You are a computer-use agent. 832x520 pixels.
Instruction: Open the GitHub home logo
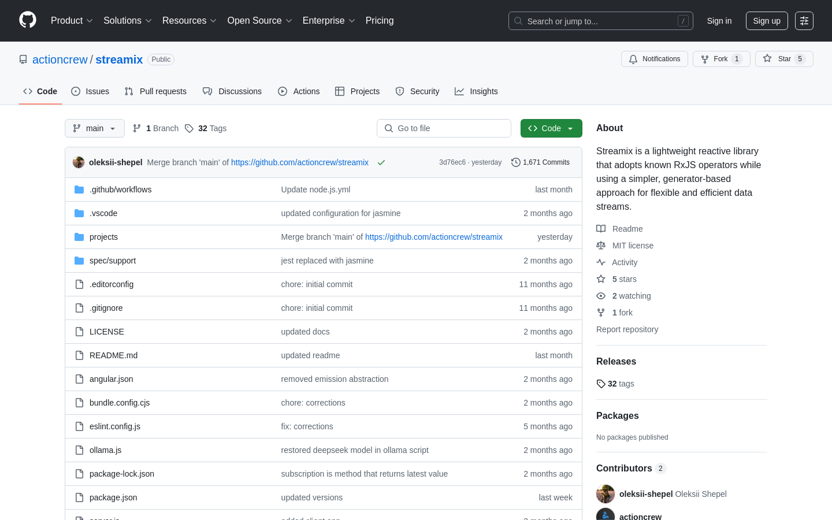[x=28, y=20]
